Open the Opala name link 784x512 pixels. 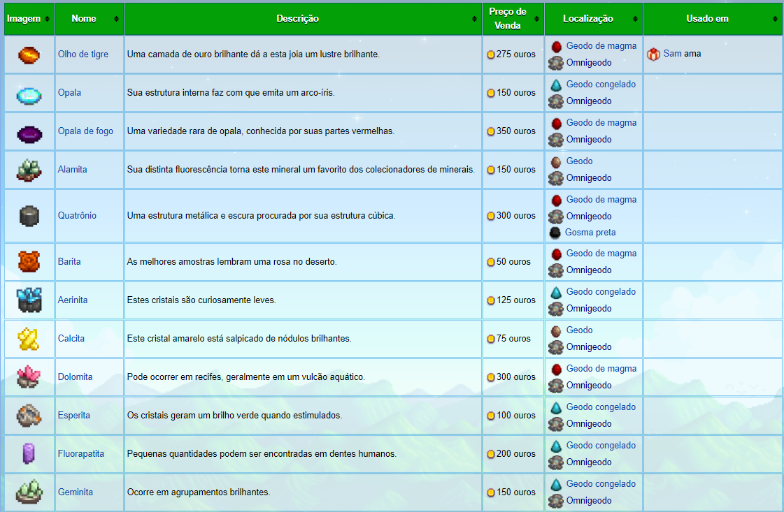69,92
